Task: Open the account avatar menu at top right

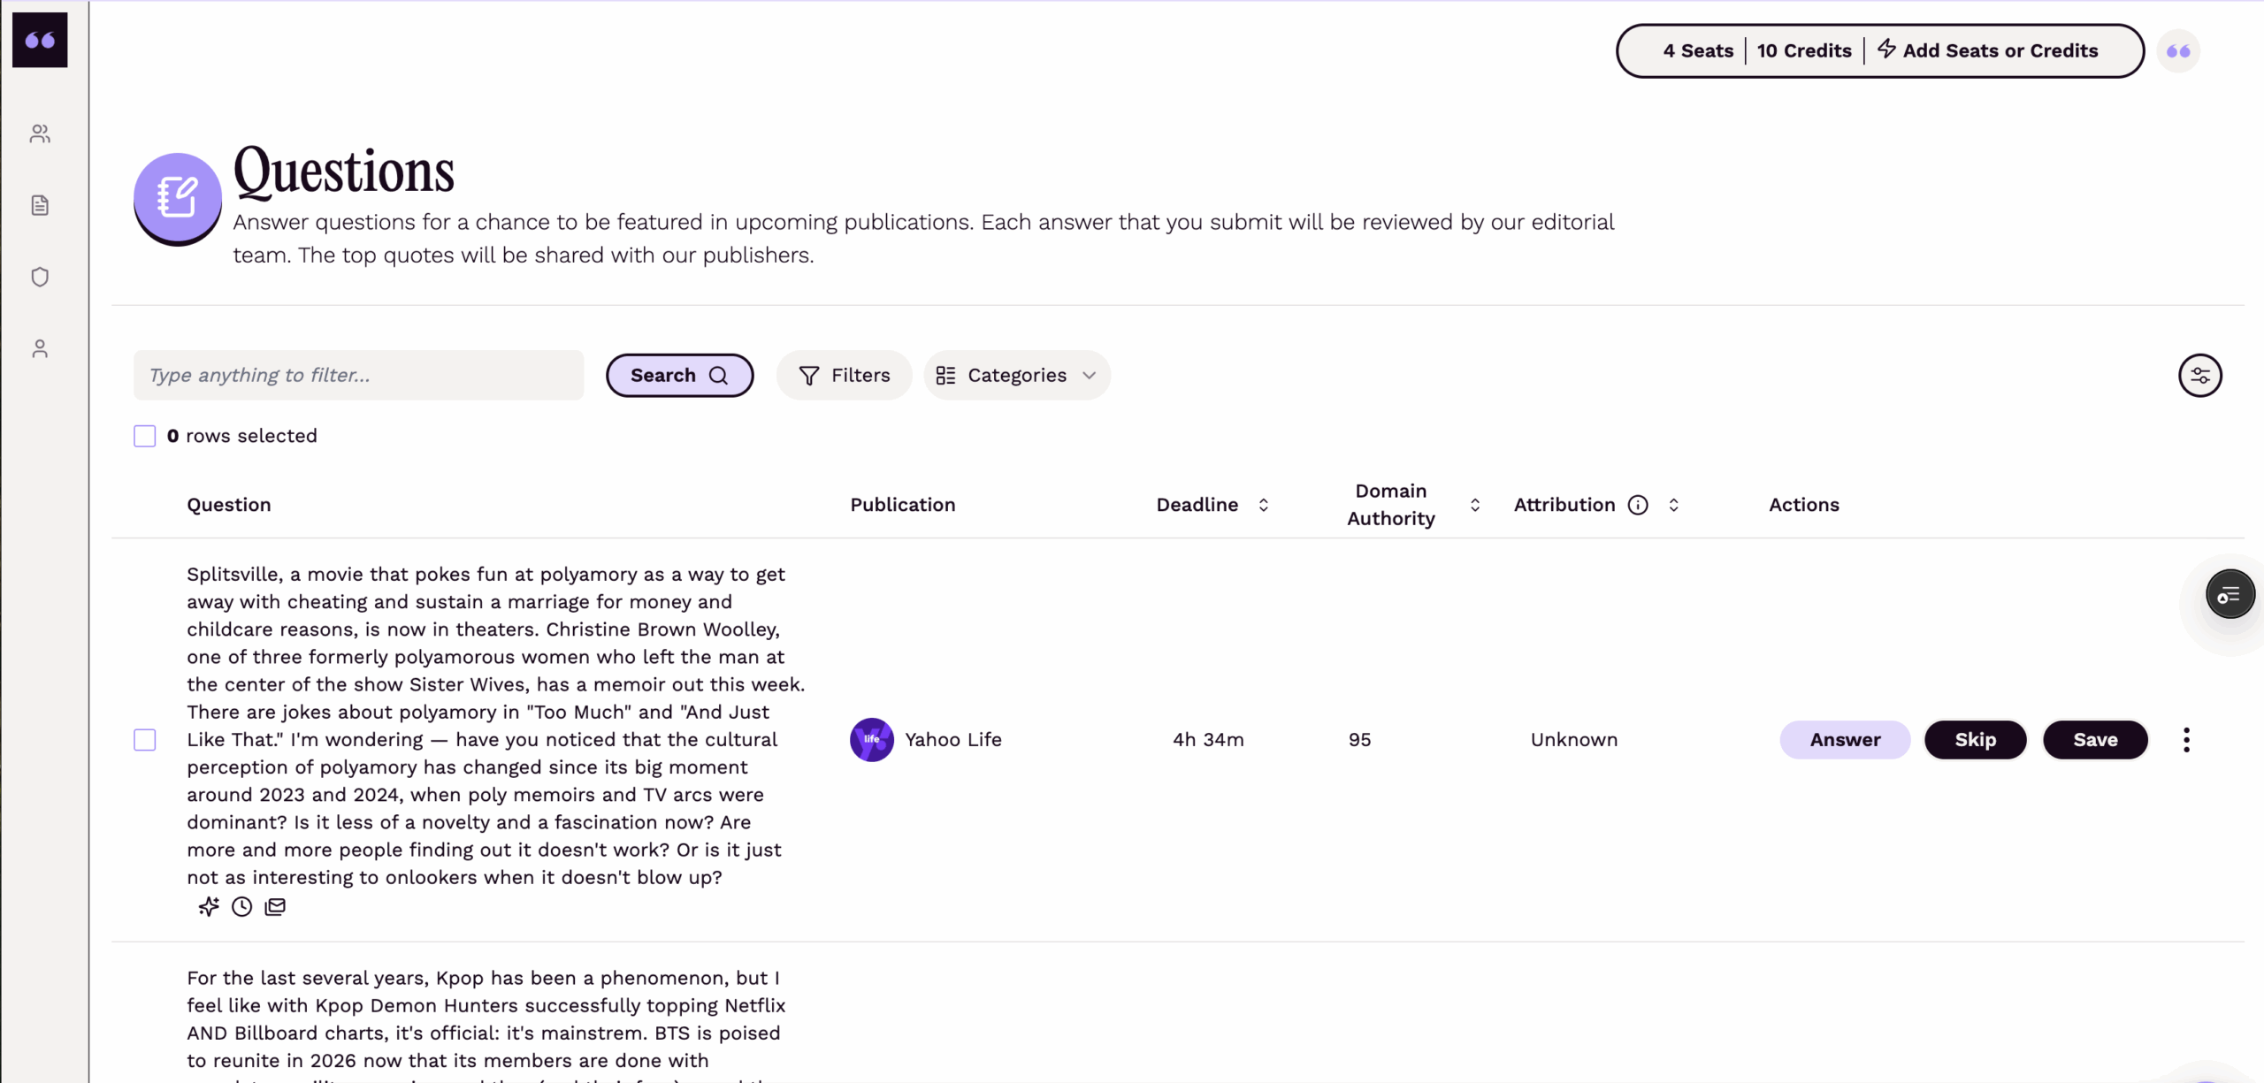Action: click(2179, 50)
